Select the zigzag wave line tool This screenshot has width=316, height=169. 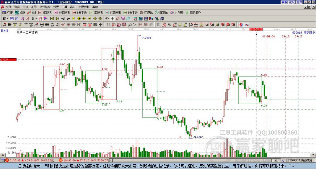tap(135, 25)
